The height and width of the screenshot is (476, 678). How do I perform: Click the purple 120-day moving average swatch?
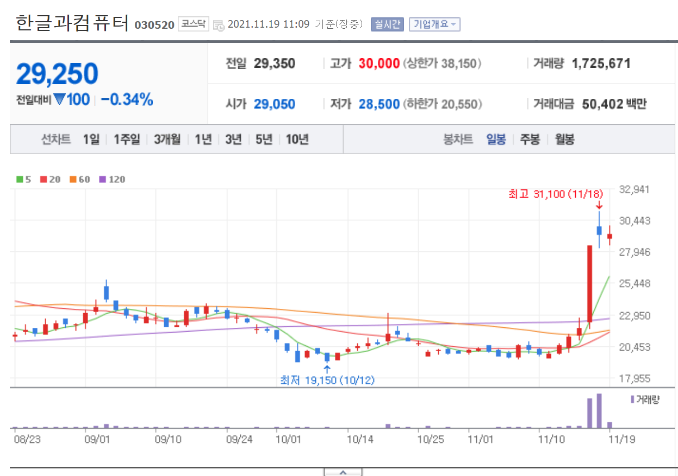pos(102,179)
